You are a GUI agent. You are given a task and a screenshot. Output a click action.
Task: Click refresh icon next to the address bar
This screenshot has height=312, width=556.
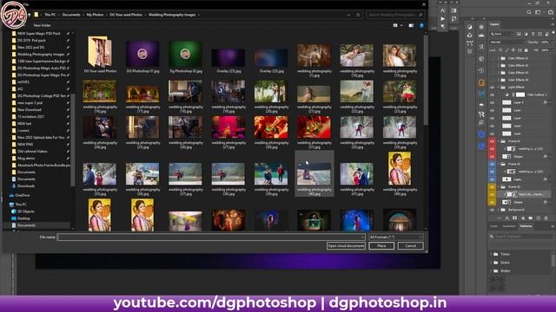[358, 15]
